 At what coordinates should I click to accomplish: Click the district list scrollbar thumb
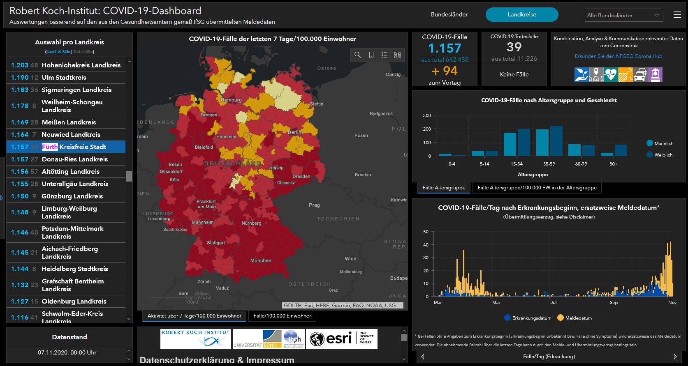click(129, 176)
